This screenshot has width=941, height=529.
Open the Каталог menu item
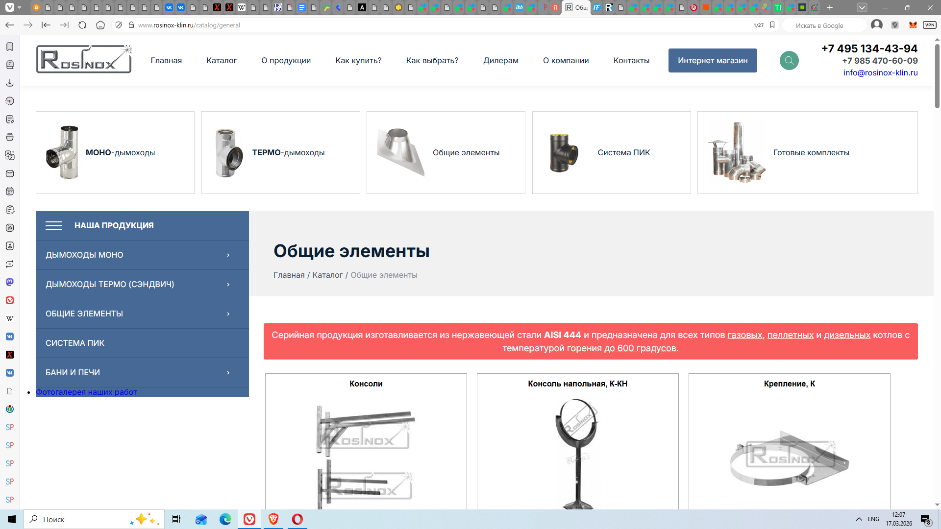(222, 61)
